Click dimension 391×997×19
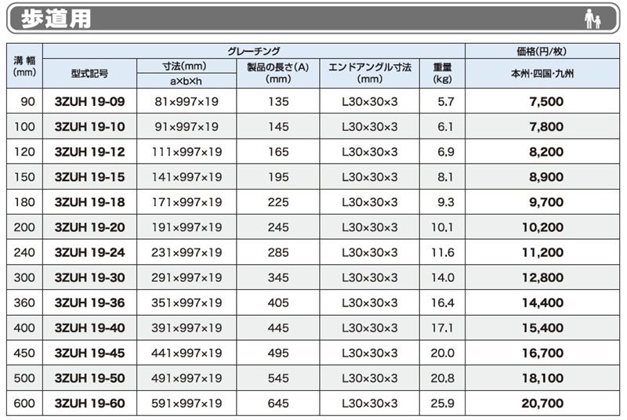The height and width of the screenshot is (420, 627). (x=187, y=328)
